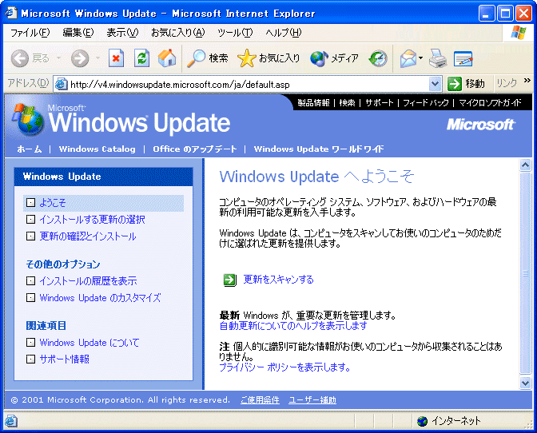The height and width of the screenshot is (433, 537).
Task: Open the 表示(V) menu
Action: tap(122, 33)
